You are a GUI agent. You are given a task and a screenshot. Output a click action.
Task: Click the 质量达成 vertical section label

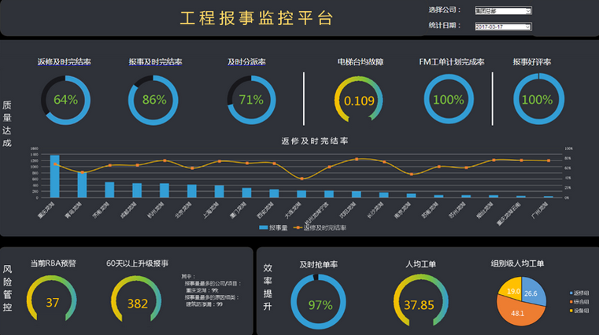[x=7, y=124]
